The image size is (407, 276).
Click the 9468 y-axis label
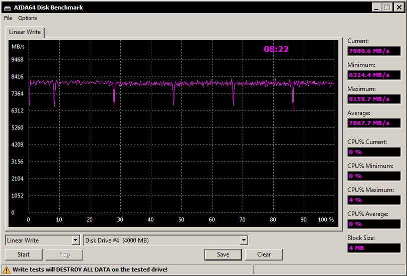click(17, 59)
